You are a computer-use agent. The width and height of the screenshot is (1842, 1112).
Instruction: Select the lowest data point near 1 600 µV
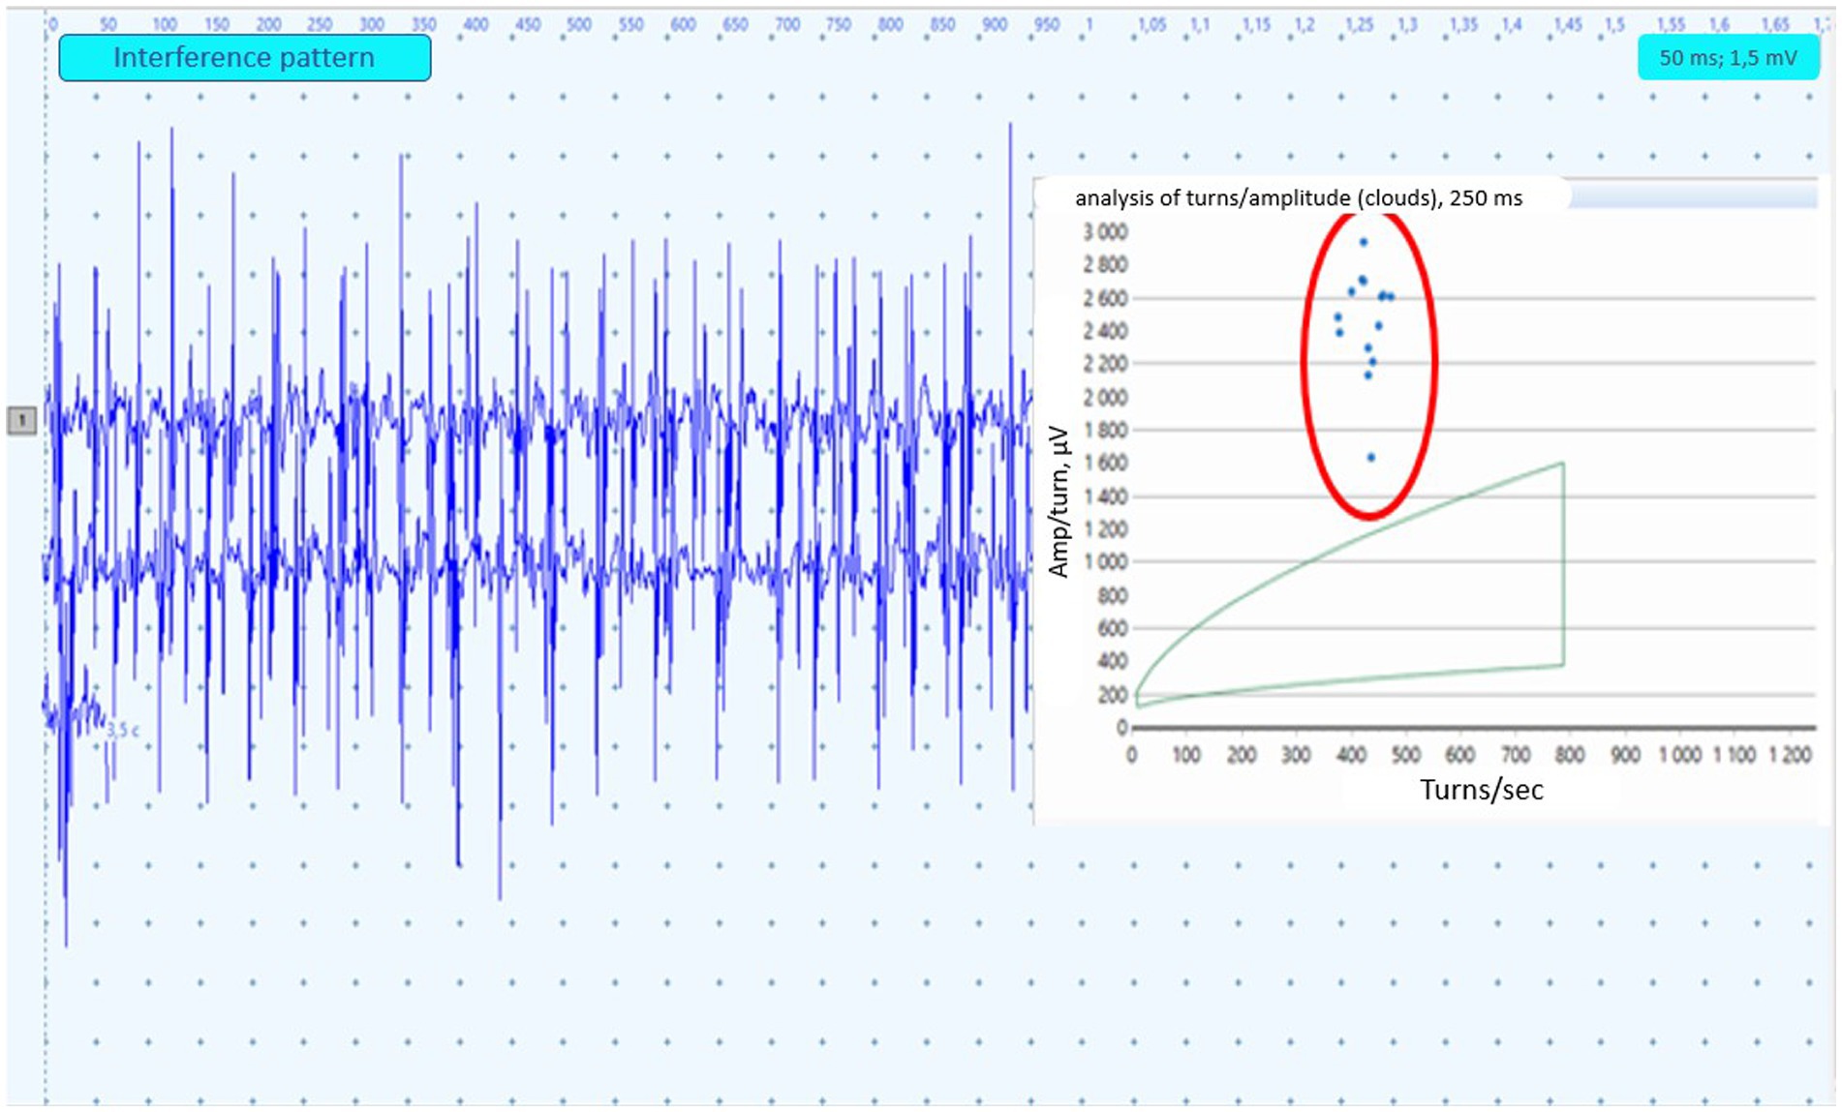pos(1371,458)
